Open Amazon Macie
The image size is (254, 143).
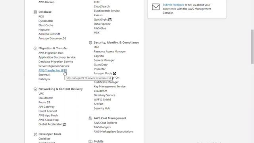(x=103, y=73)
